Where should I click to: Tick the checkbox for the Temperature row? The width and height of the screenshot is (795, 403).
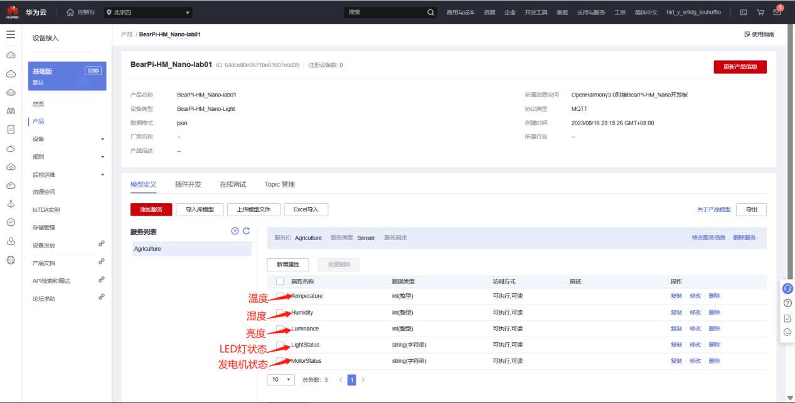click(280, 296)
